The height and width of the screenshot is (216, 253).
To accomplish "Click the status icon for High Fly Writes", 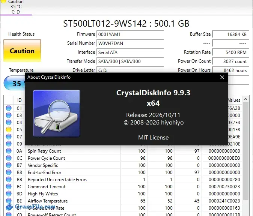I will click(x=9, y=193).
